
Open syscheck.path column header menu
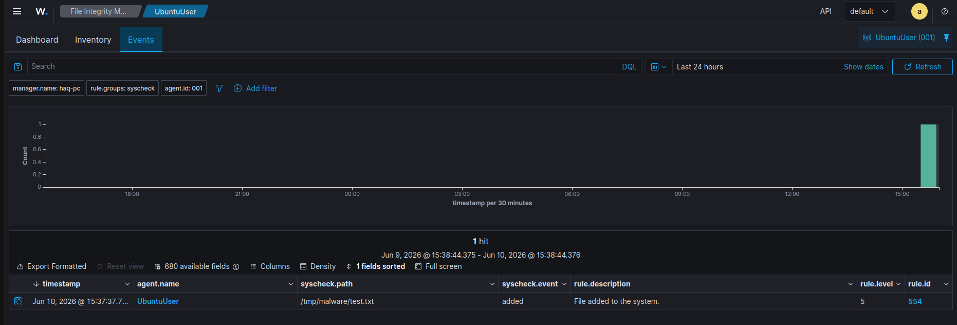pos(492,284)
